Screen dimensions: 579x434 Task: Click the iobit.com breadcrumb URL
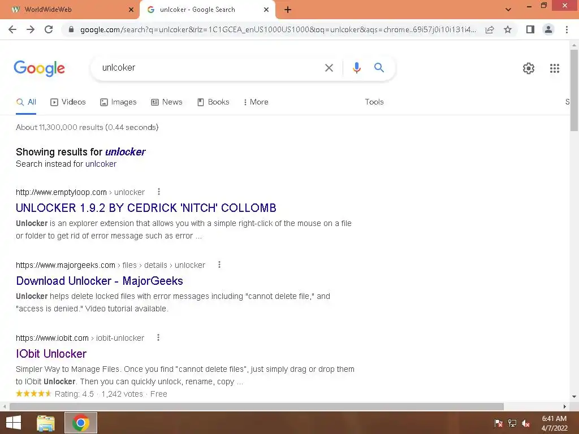(80, 338)
